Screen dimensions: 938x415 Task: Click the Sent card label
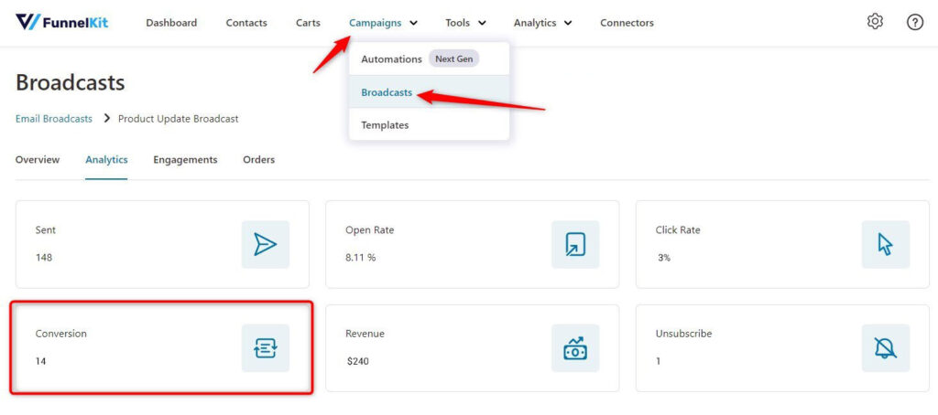46,229
